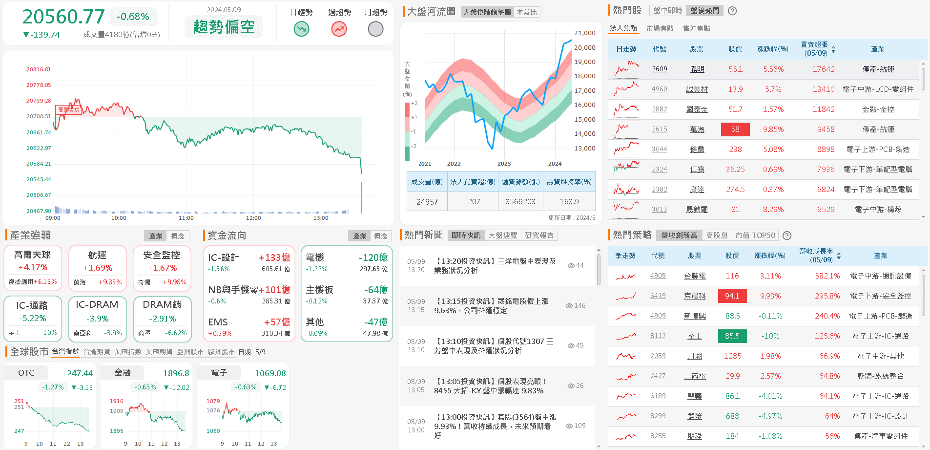930x450 pixels.
Task: Open stock name link 誠美材
Action: (697, 89)
